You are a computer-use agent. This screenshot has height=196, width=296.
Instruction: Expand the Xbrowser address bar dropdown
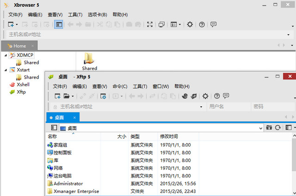288,35
